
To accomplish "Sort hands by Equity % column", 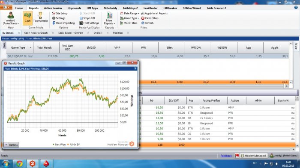I will pos(283,100).
